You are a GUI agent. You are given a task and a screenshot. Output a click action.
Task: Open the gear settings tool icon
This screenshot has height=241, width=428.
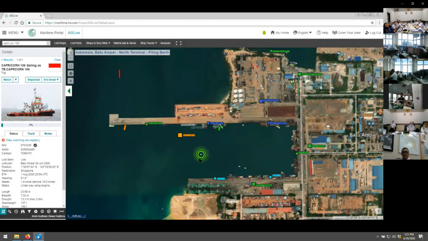pyautogui.click(x=36, y=211)
